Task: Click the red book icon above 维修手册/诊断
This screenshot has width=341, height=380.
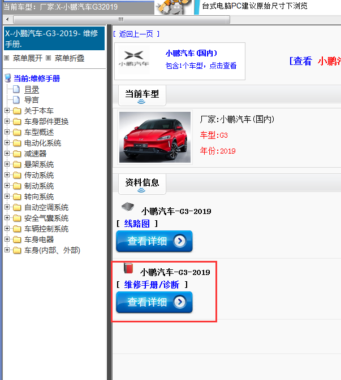Action: coord(128,268)
